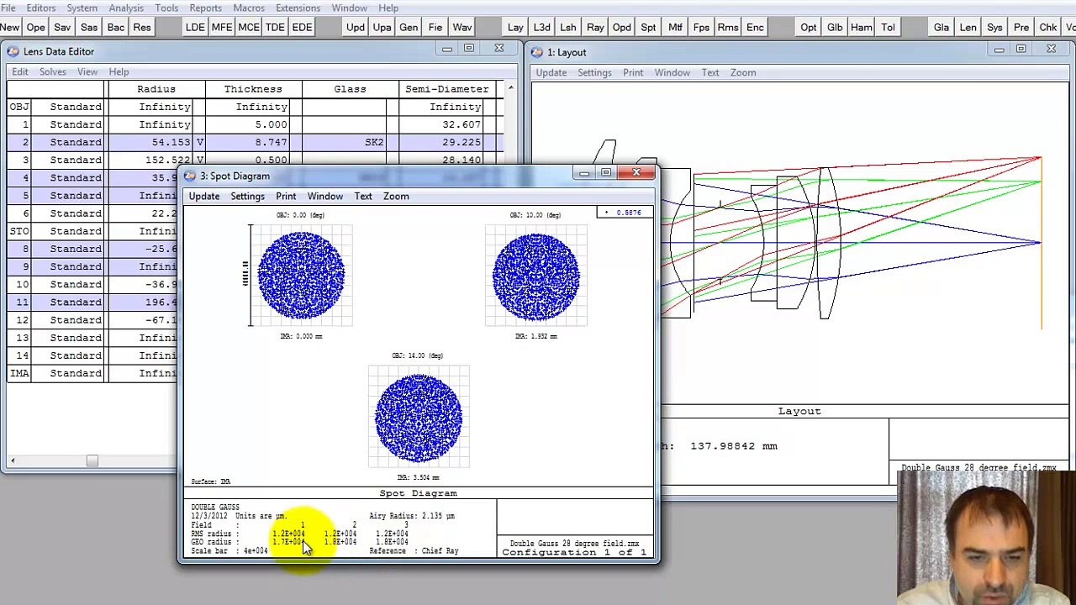Select the STO surface row label
This screenshot has height=605, width=1076.
pos(18,231)
